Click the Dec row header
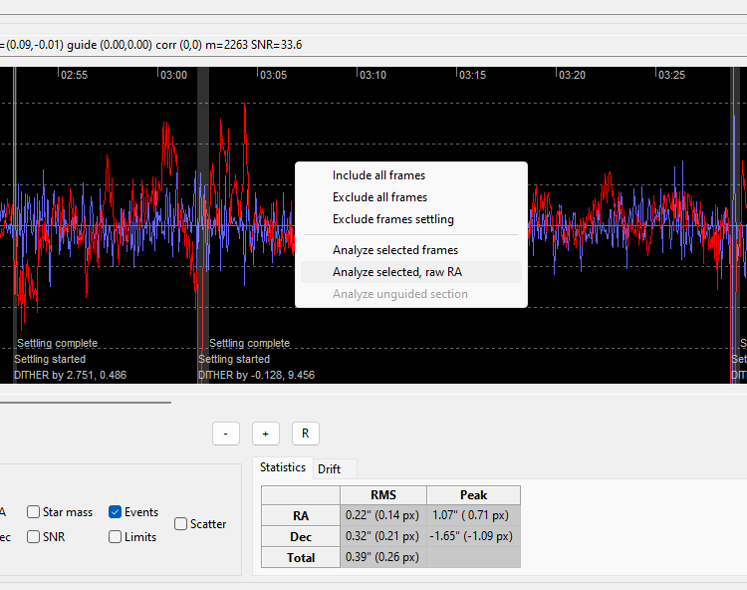 (301, 536)
